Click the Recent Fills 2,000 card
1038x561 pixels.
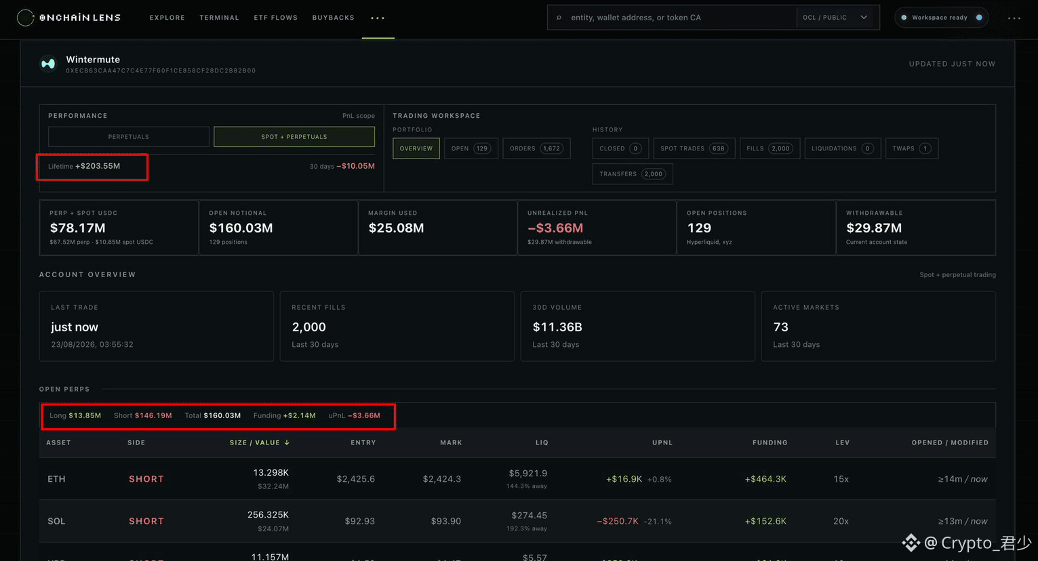(397, 327)
